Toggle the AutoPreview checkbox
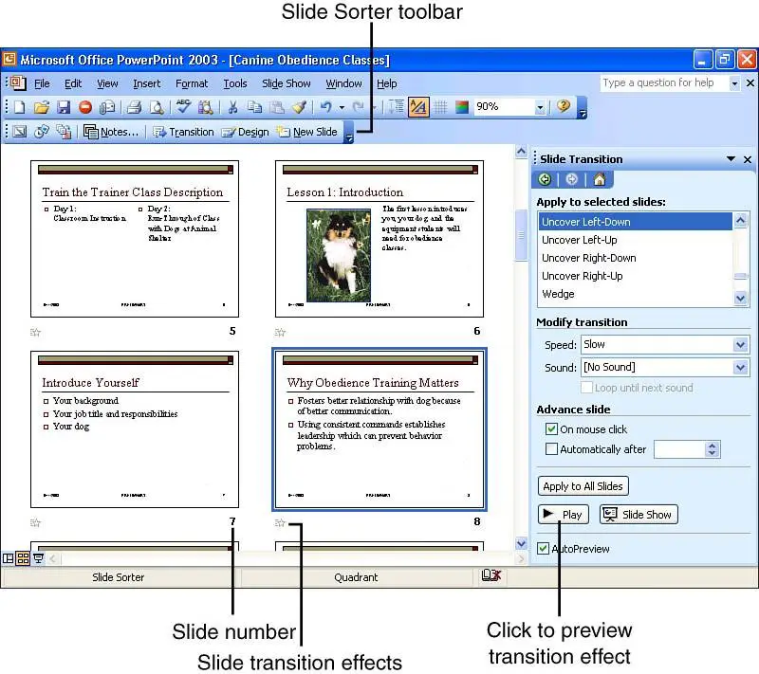 pyautogui.click(x=543, y=548)
